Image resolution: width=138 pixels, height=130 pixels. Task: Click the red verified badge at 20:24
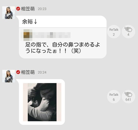click(x=18, y=72)
